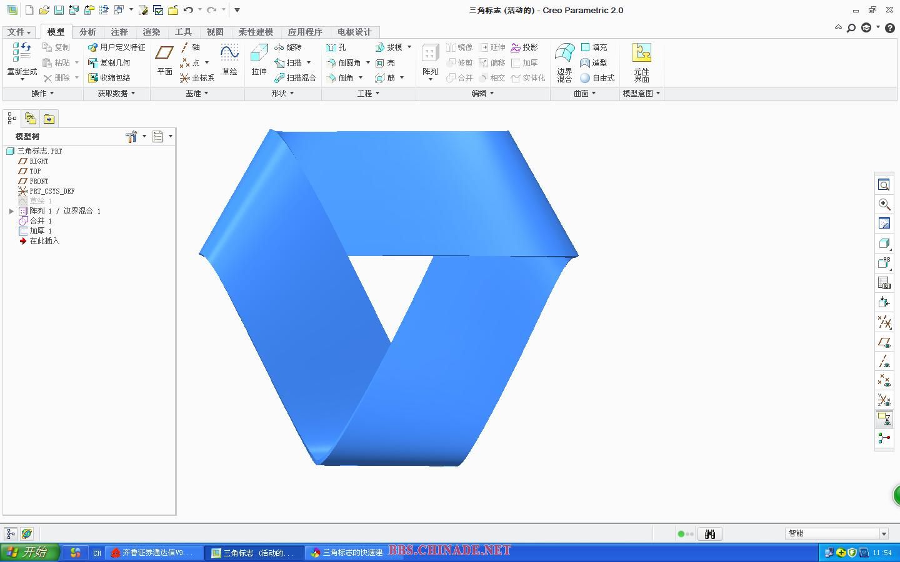
Task: Select the Revolve (旋转) tool
Action: click(x=288, y=47)
